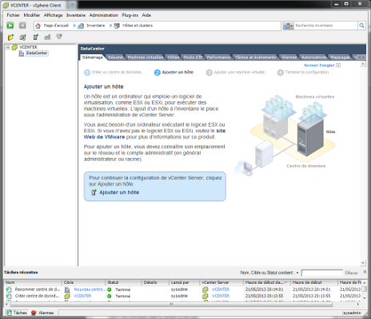Click the add host icon beside Ajouter un hôte link
This screenshot has height=319, width=371.
94,192
